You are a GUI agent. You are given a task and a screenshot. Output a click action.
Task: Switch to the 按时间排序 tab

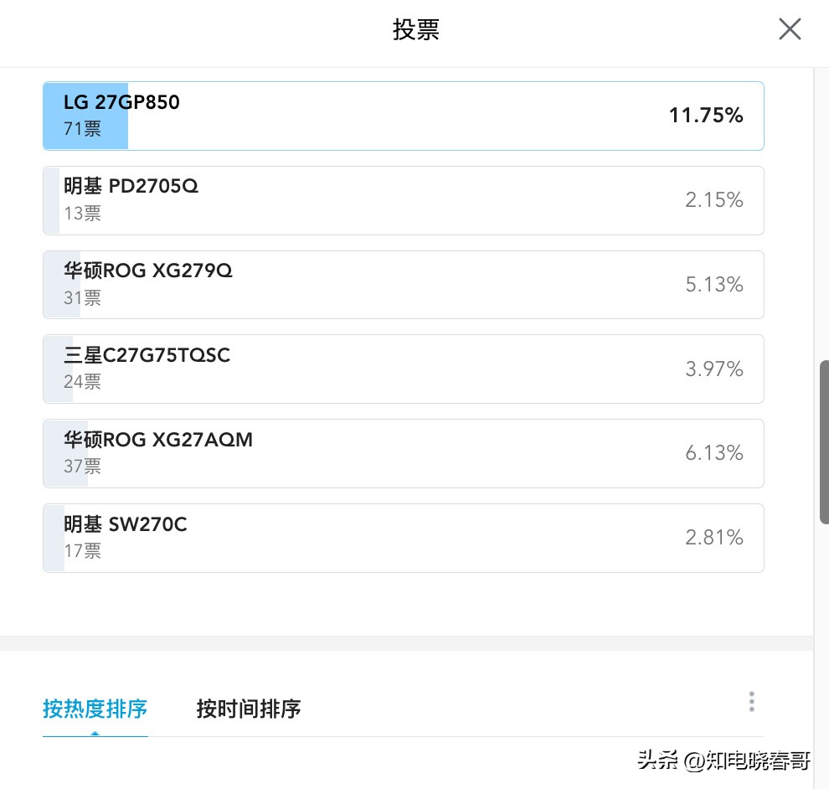click(x=249, y=709)
